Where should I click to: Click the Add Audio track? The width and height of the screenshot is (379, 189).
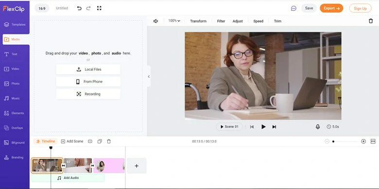click(x=68, y=178)
